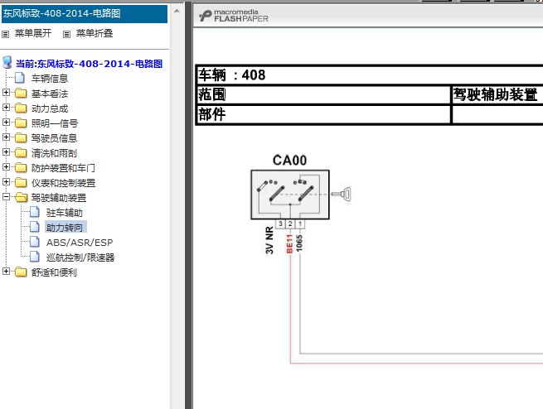Click connector pin 3 of CA00
The width and height of the screenshot is (543, 409).
pyautogui.click(x=280, y=224)
